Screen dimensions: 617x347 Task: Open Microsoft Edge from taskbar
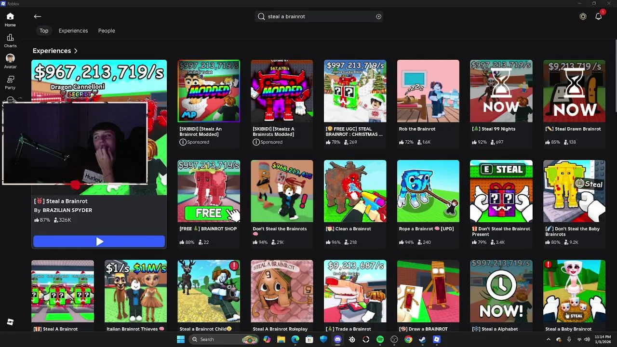point(295,339)
